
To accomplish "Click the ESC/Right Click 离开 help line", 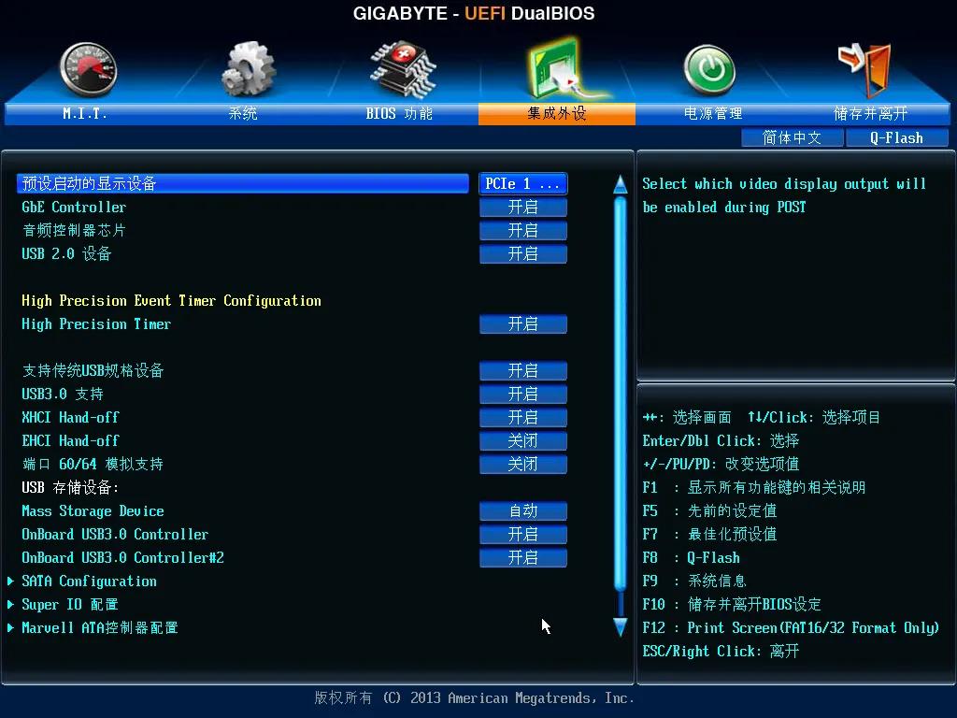I will 721,651.
